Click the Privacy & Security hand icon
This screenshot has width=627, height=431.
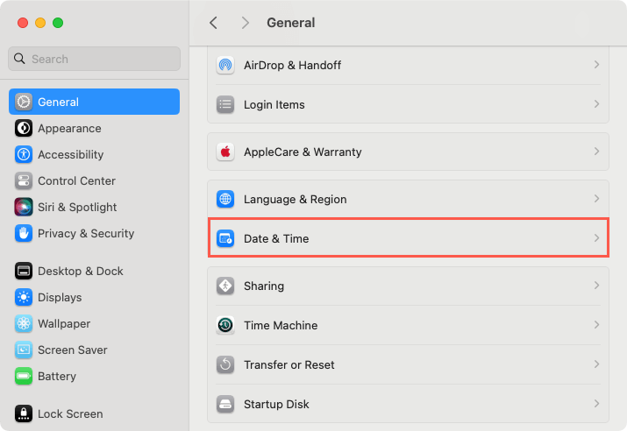click(x=24, y=233)
